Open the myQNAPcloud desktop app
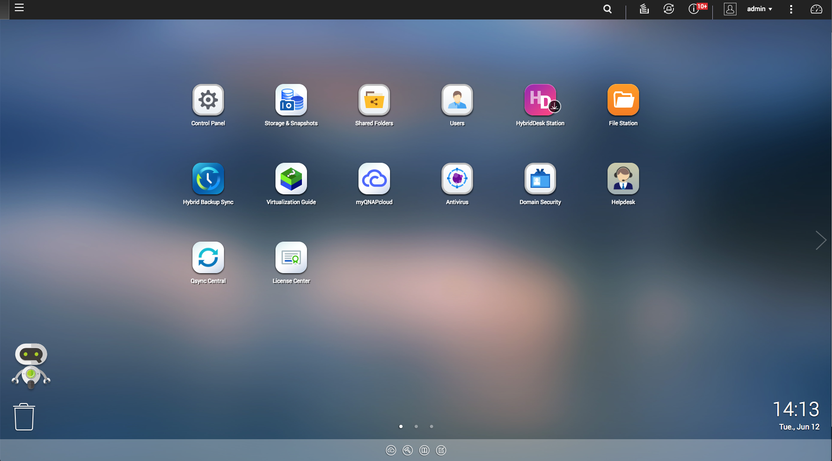 coord(374,179)
